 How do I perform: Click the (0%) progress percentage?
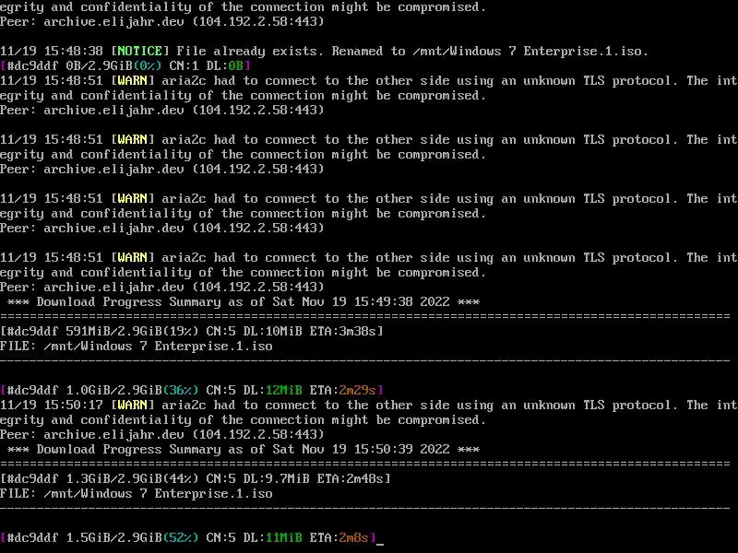(148, 65)
